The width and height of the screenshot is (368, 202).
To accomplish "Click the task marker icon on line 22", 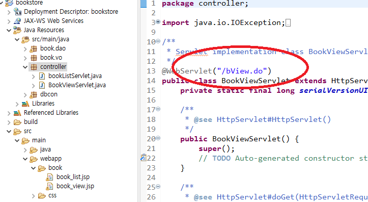I will (144, 158).
